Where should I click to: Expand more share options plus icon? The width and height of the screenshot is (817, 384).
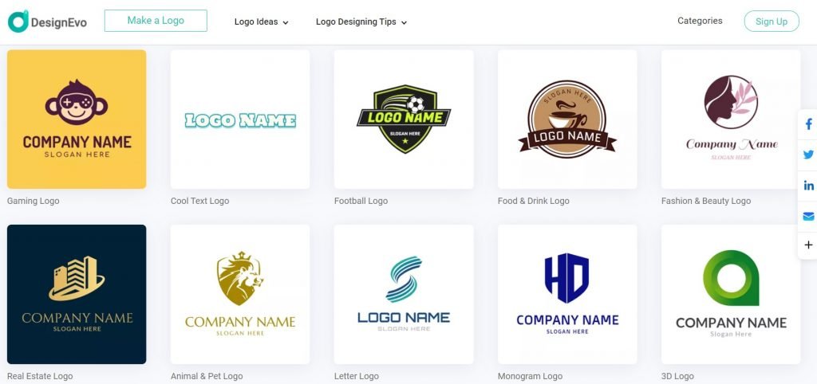coord(808,245)
